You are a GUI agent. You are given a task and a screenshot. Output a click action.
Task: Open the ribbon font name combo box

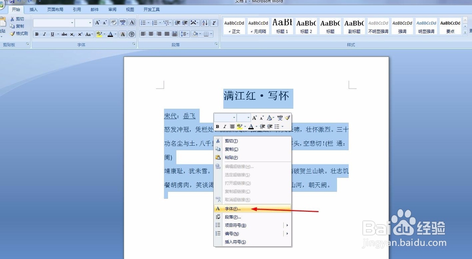pos(54,23)
